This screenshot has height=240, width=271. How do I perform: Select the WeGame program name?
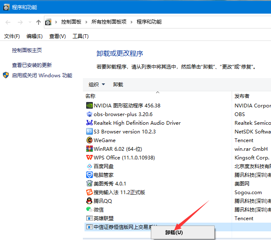(104, 140)
